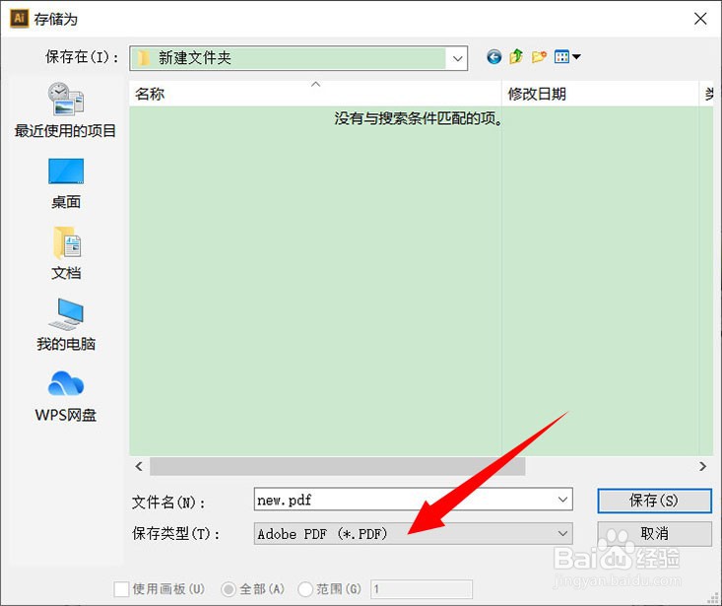Viewport: 722px width, 606px height.
Task: Expand the 保存在 folder dropdown
Action: pyautogui.click(x=457, y=58)
